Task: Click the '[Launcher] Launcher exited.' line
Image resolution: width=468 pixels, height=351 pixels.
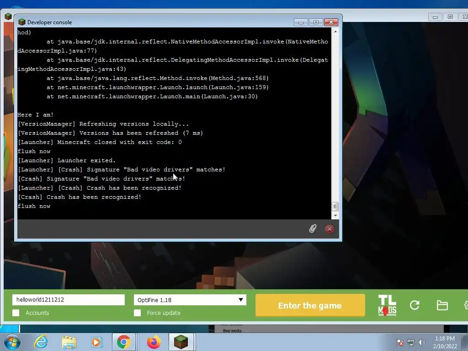Action: (x=67, y=160)
